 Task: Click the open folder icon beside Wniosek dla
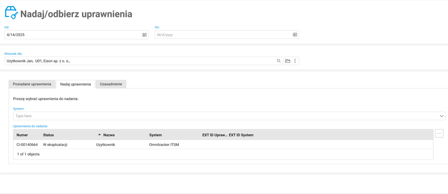click(x=288, y=61)
